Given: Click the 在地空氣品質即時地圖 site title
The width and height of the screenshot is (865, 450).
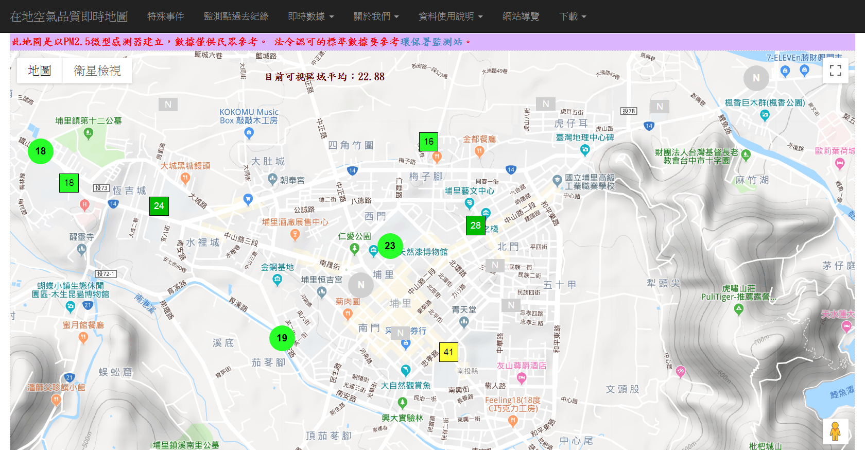Looking at the screenshot, I should click(69, 16).
